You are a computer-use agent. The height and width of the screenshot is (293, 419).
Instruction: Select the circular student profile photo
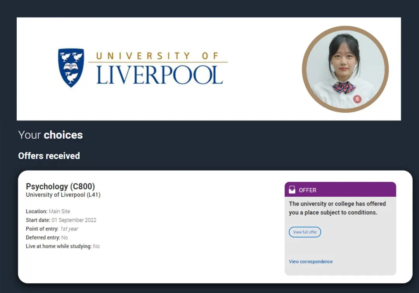[x=345, y=69]
